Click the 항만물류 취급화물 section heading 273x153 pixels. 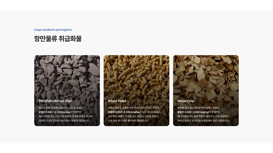click(x=58, y=39)
